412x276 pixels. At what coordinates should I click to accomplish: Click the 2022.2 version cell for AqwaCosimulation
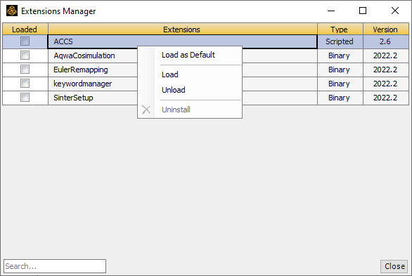[x=386, y=55]
